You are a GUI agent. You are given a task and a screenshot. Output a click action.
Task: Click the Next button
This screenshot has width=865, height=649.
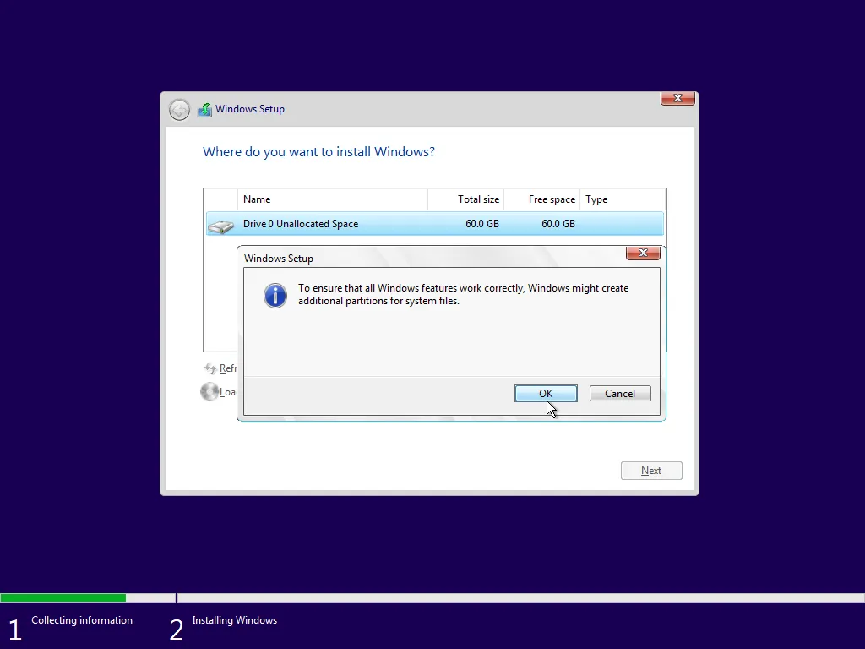point(651,471)
